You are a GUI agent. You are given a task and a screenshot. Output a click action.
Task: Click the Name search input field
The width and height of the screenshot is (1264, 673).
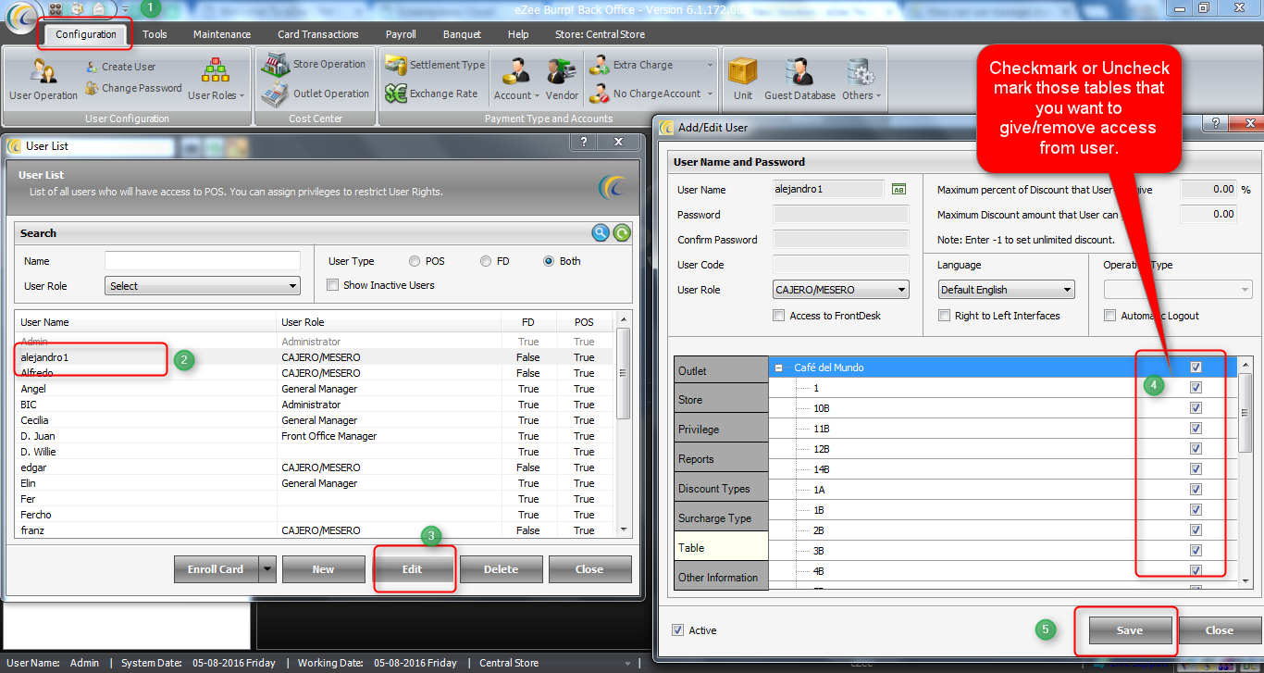[203, 261]
